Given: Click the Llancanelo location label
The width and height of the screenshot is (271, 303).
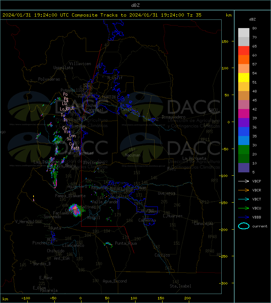Looking at the screenshot, I should 74,245.
